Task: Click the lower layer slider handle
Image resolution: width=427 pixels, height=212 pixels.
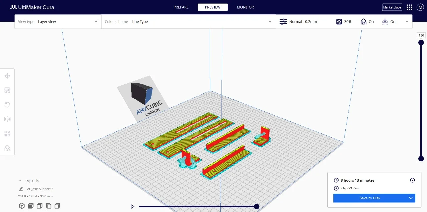Action: click(x=421, y=159)
